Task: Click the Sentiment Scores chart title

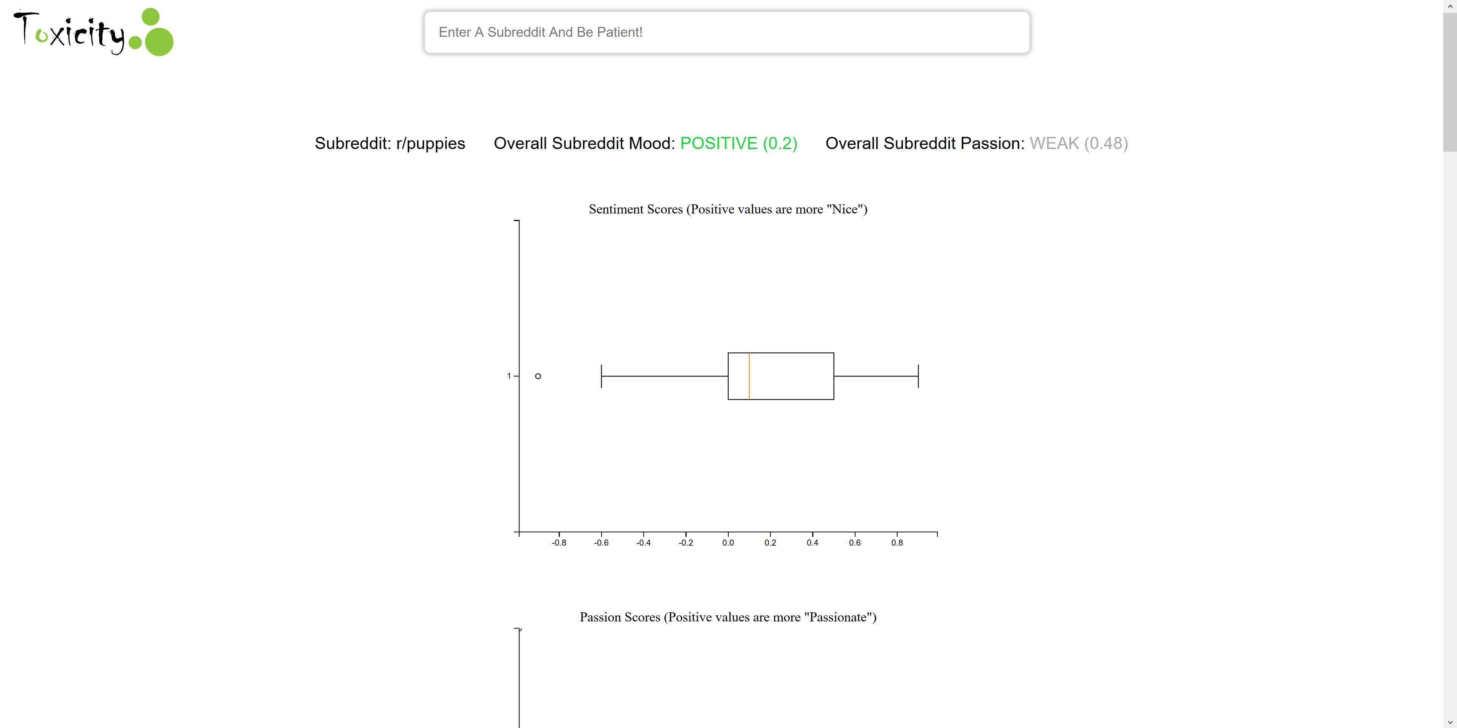Action: (728, 209)
